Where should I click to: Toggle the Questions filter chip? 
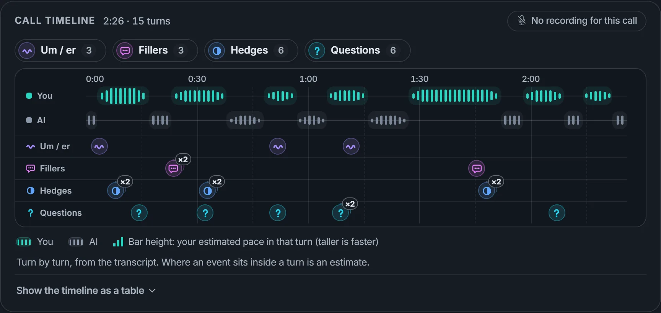point(358,51)
